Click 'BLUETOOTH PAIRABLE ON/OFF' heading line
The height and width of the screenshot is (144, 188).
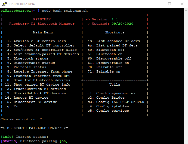(34, 128)
